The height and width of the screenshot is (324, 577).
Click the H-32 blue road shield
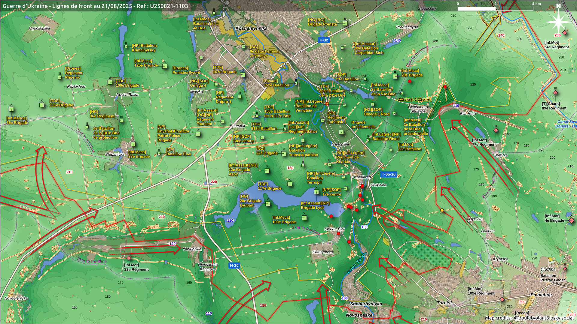tap(324, 40)
